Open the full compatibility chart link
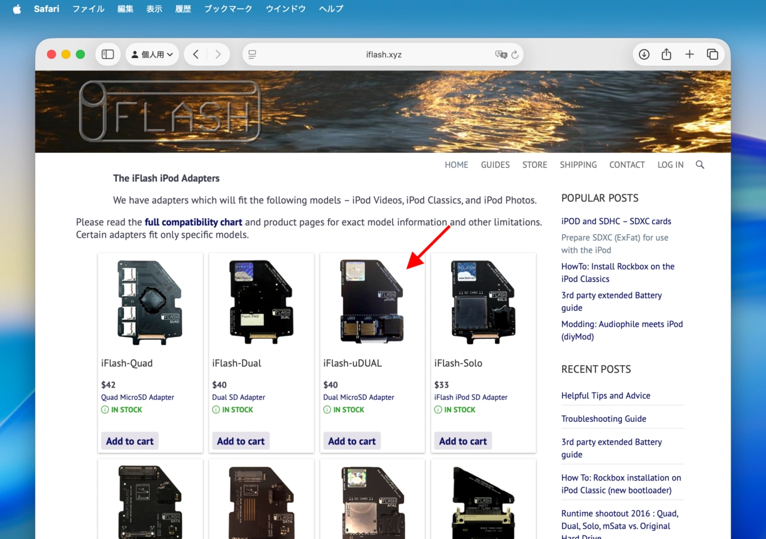Screen dimensions: 766x539 (193, 222)
